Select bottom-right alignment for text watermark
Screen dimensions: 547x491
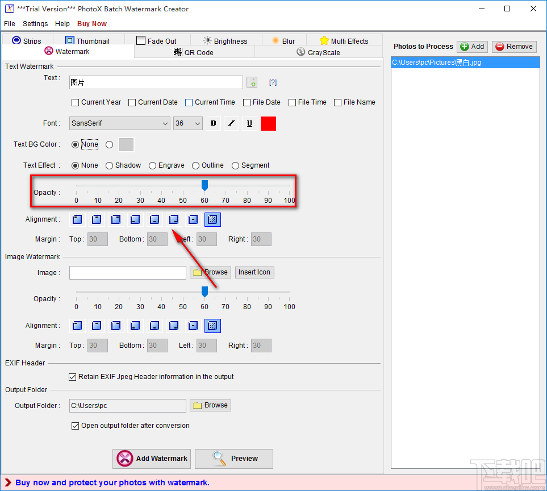[x=174, y=219]
